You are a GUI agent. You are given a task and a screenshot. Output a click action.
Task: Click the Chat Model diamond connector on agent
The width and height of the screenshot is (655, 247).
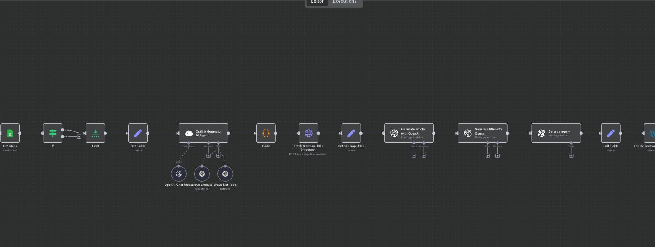[x=189, y=143]
